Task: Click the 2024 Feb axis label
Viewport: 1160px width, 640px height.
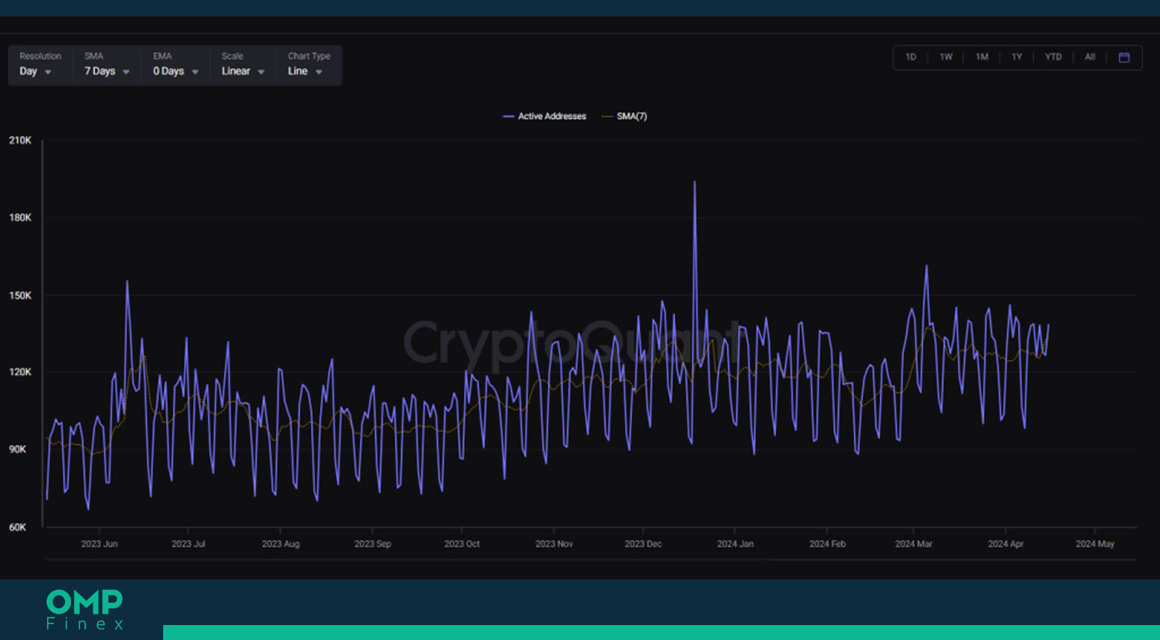Action: [x=827, y=544]
